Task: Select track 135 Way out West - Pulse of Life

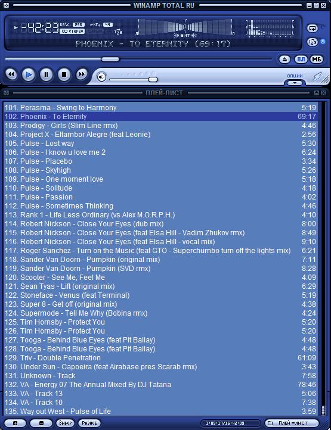Action: pyautogui.click(x=160, y=412)
